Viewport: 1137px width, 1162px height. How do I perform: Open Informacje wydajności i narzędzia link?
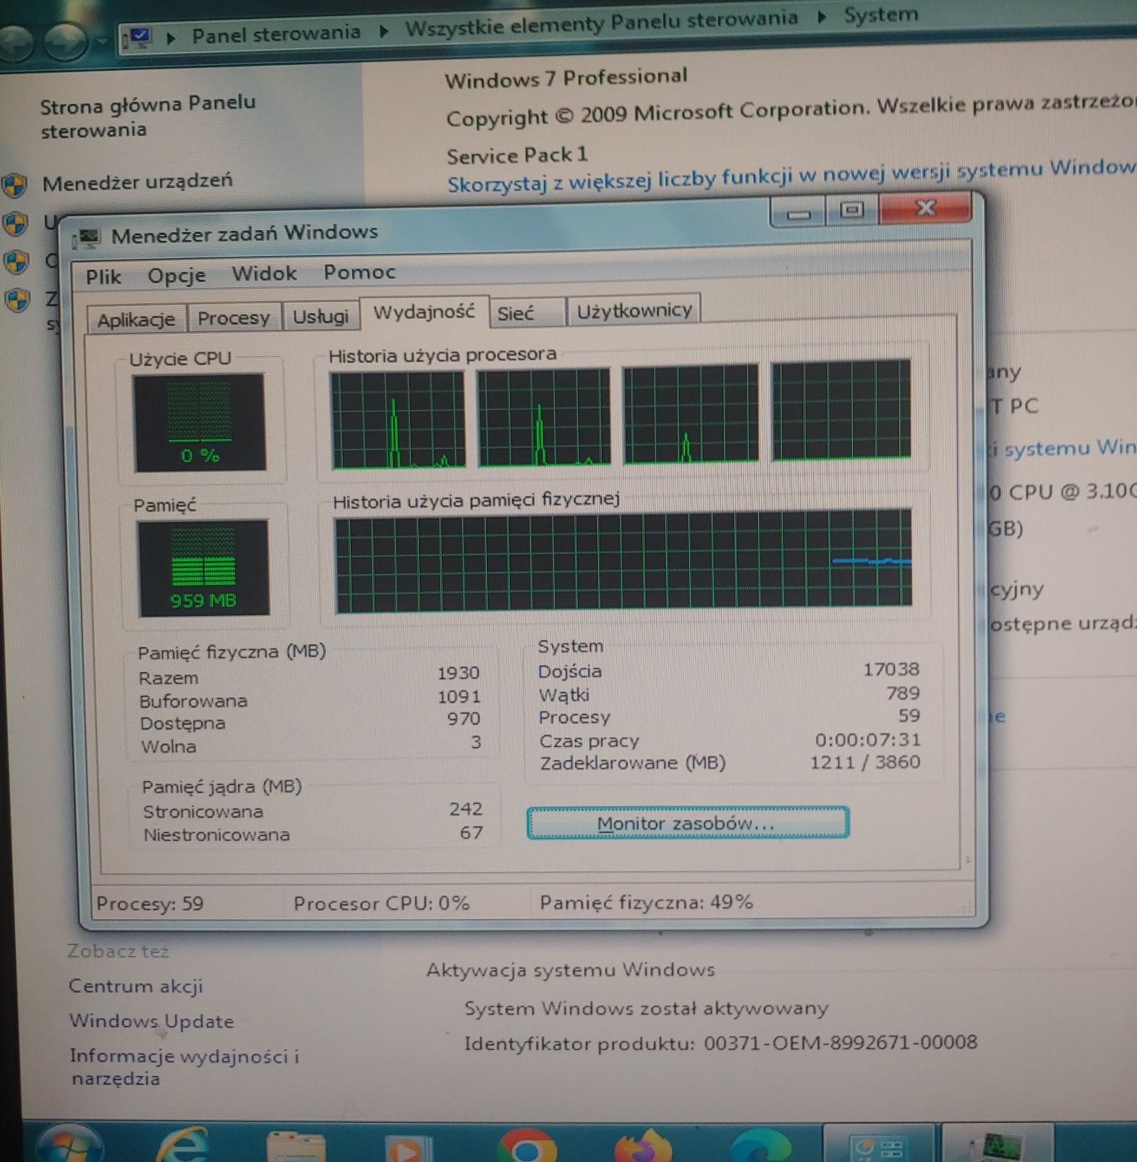pos(184,1067)
